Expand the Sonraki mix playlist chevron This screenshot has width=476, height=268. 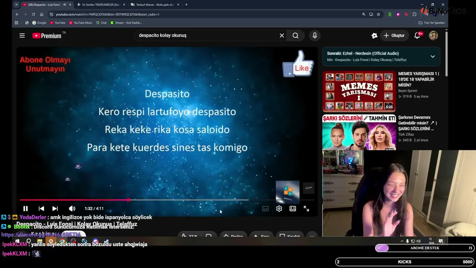tap(432, 57)
